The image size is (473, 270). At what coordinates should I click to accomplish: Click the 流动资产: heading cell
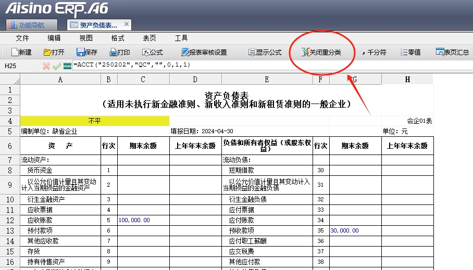pos(60,160)
